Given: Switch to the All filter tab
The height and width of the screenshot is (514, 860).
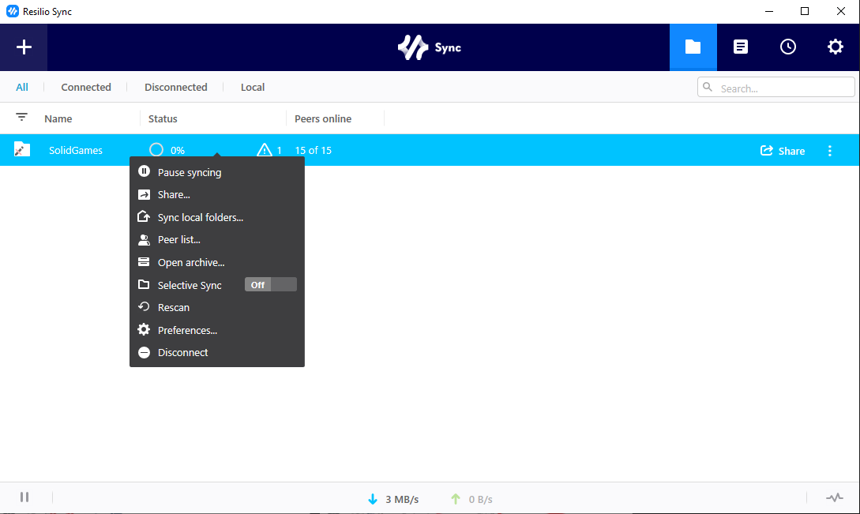Looking at the screenshot, I should pos(22,87).
